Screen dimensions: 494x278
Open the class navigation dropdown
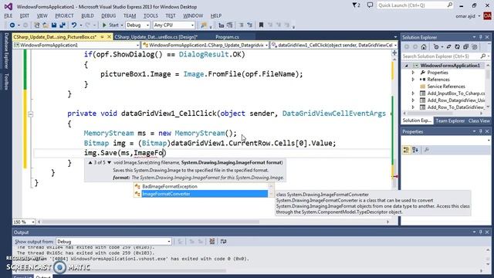(x=205, y=45)
